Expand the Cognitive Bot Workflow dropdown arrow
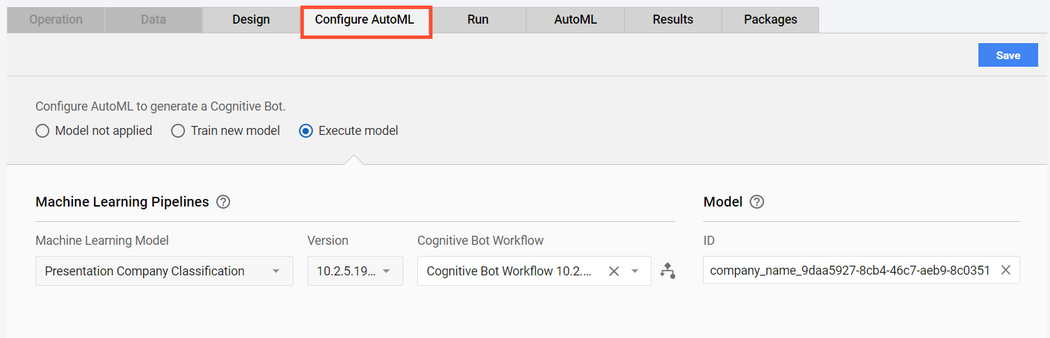 635,271
